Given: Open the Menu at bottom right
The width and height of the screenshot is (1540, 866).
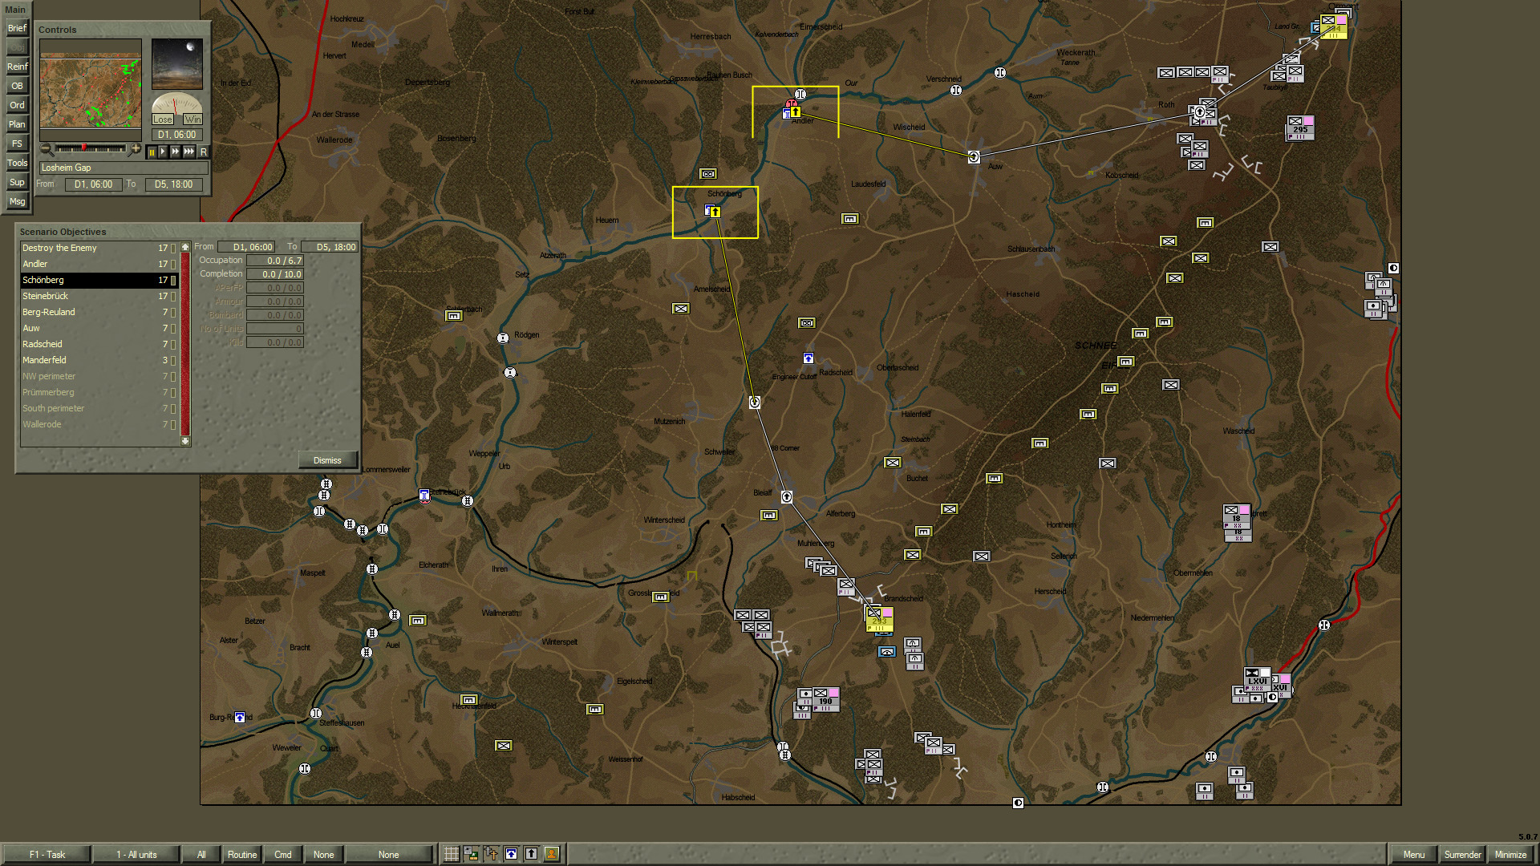Looking at the screenshot, I should click(x=1413, y=855).
